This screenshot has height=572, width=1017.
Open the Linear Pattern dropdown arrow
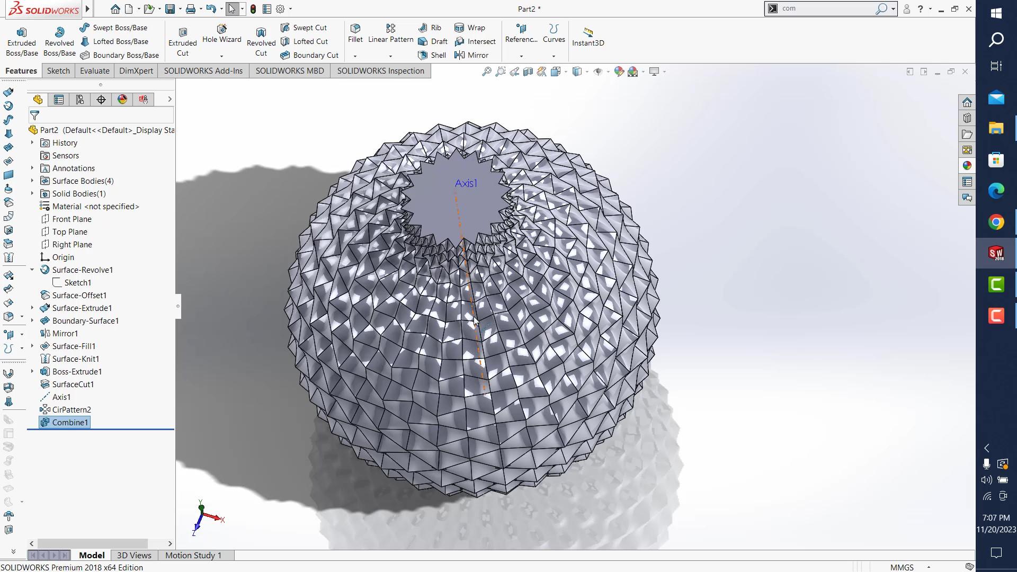[390, 56]
